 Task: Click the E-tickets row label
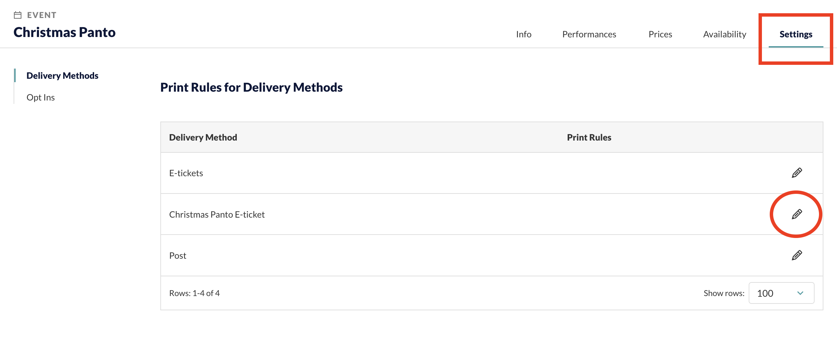pos(186,173)
